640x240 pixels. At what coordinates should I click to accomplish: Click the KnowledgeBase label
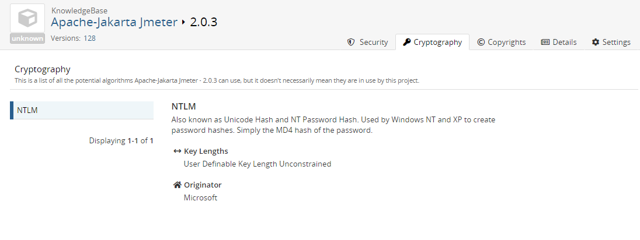(x=79, y=10)
